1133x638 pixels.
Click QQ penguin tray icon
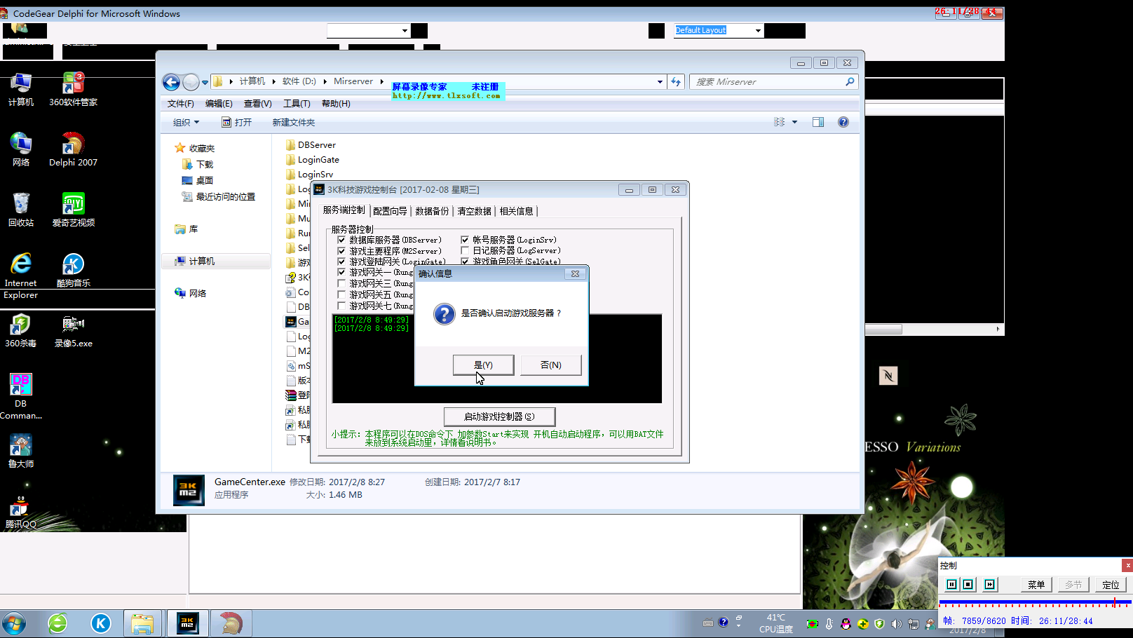click(x=846, y=623)
